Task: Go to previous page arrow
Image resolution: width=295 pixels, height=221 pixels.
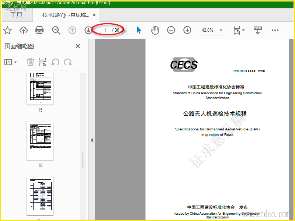Action: pyautogui.click(x=72, y=30)
